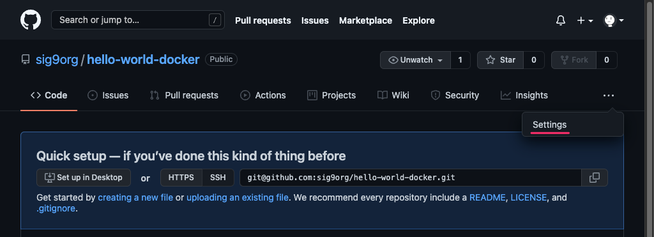The image size is (654, 237).
Task: Open the LICENSE link
Action: coord(528,197)
